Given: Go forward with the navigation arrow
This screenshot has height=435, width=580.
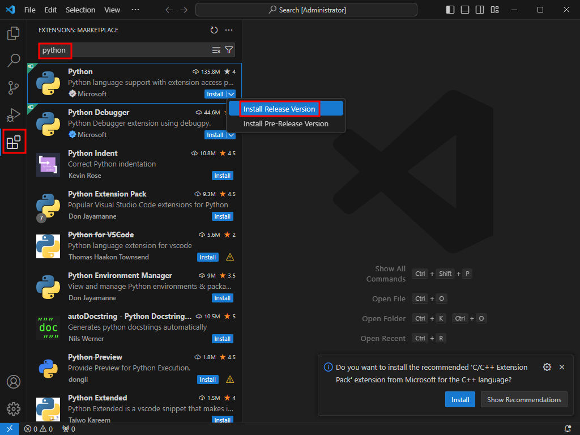Looking at the screenshot, I should [x=184, y=10].
